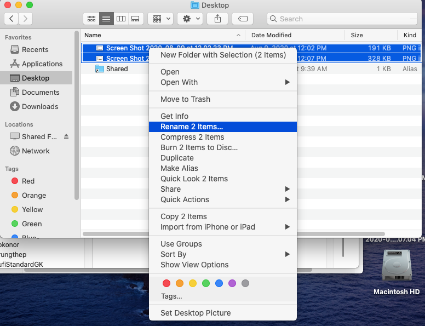Sort by the Kind column header
The image size is (425, 326).
410,35
